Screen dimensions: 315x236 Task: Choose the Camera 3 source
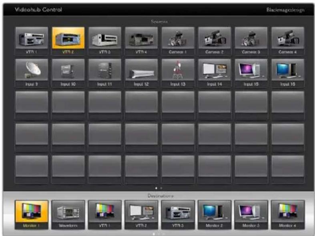[251, 41]
